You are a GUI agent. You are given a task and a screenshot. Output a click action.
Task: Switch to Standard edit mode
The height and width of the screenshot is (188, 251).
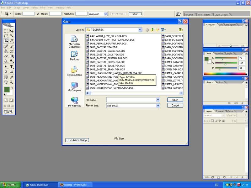[x=6, y=100]
